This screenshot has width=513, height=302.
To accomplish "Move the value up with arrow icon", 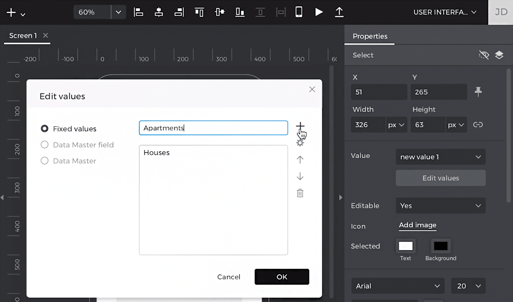I will tap(300, 160).
